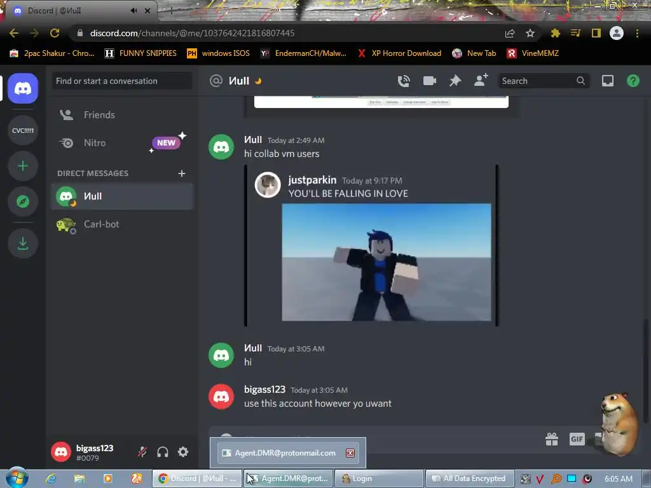Open windows ISOS bookmark
This screenshot has width=651, height=488.
click(219, 53)
